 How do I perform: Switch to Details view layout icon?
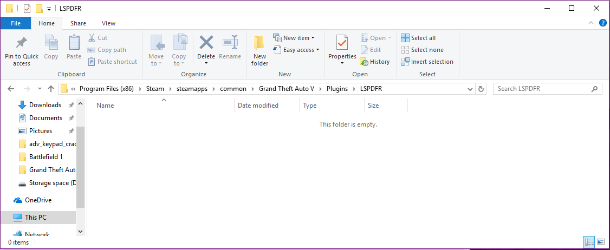[589, 242]
